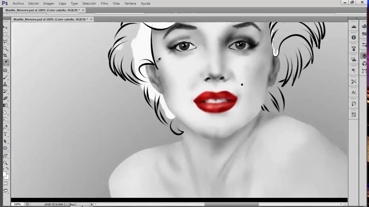369x207 pixels.
Task: Open the Paths panel
Action: click(365, 71)
